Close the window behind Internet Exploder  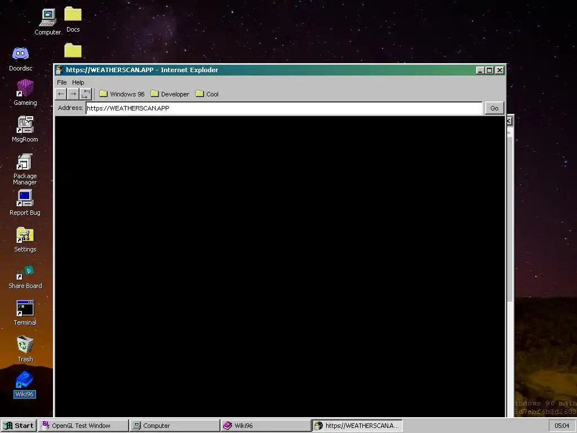509,121
